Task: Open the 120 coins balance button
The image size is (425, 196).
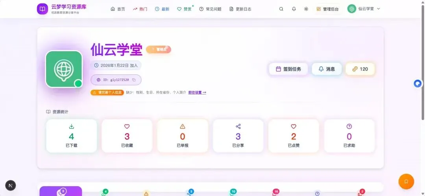Action: click(360, 69)
